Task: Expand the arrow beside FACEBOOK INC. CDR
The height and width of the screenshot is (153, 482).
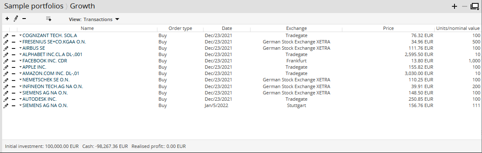Action: click(x=21, y=61)
